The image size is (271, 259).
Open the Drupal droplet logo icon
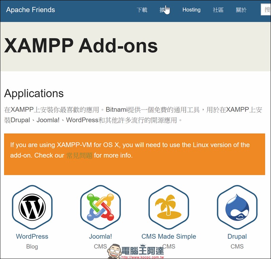pyautogui.click(x=237, y=207)
